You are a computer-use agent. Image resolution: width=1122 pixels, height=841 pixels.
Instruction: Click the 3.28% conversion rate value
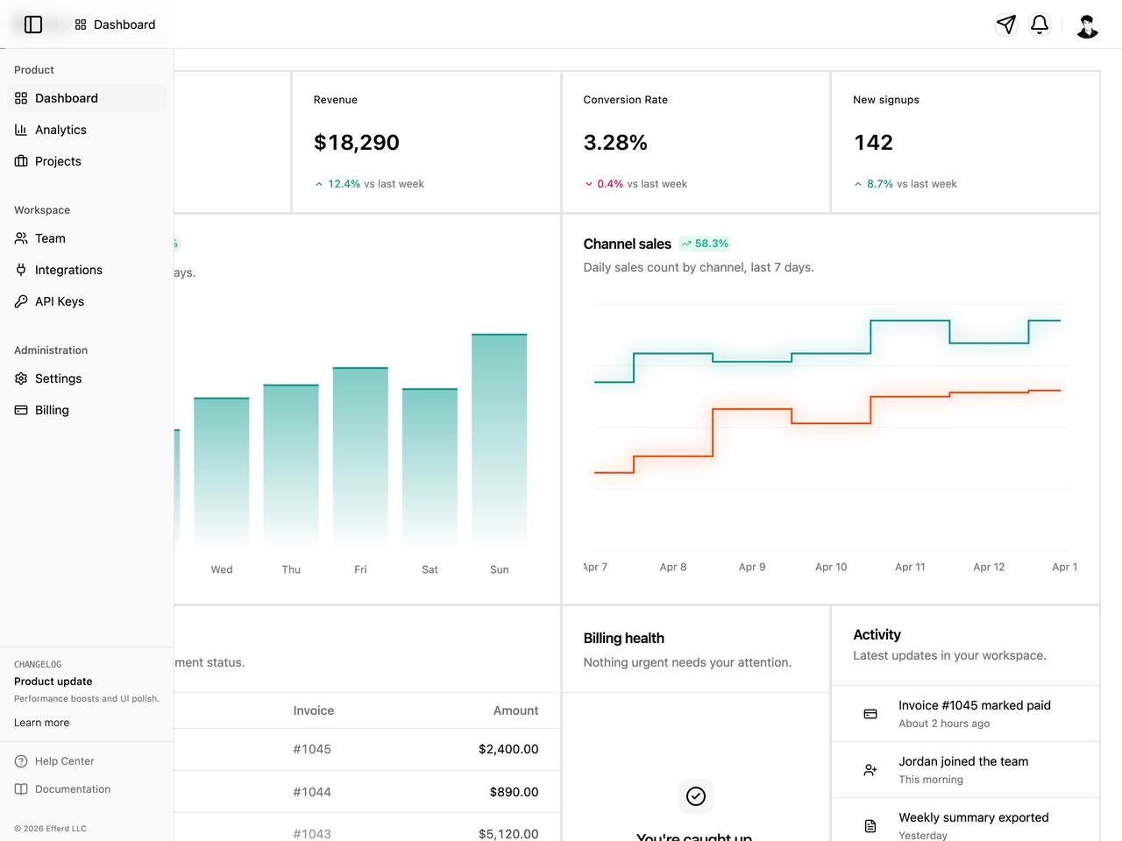(x=615, y=142)
